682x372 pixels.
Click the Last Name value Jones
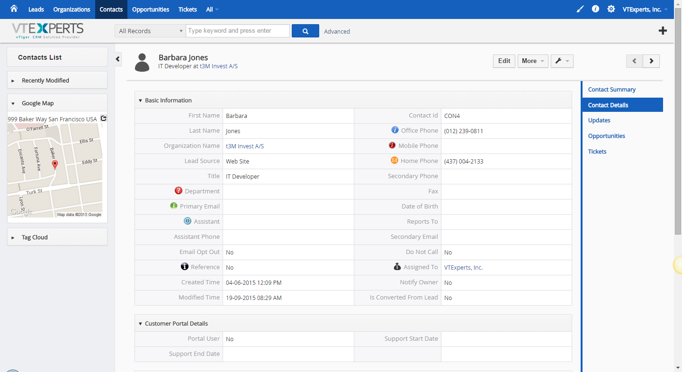(x=233, y=131)
